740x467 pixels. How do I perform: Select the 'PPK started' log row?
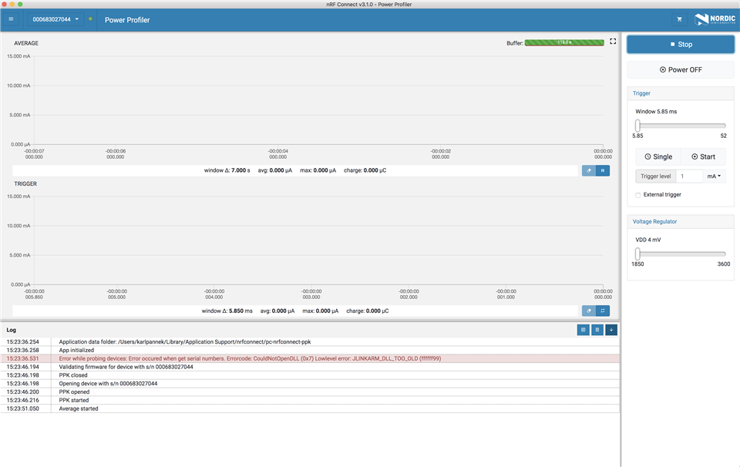310,401
